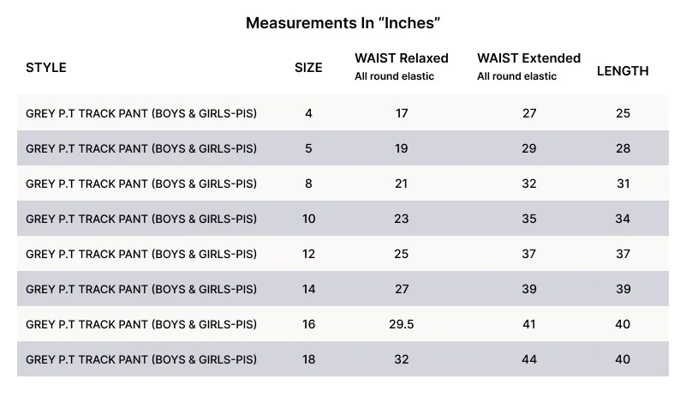Click the WAIST Extended column header

coord(528,58)
